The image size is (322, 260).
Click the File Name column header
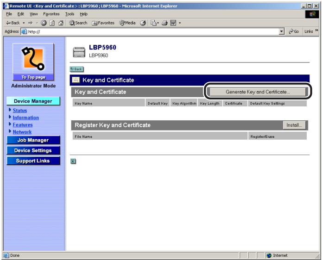160,136
